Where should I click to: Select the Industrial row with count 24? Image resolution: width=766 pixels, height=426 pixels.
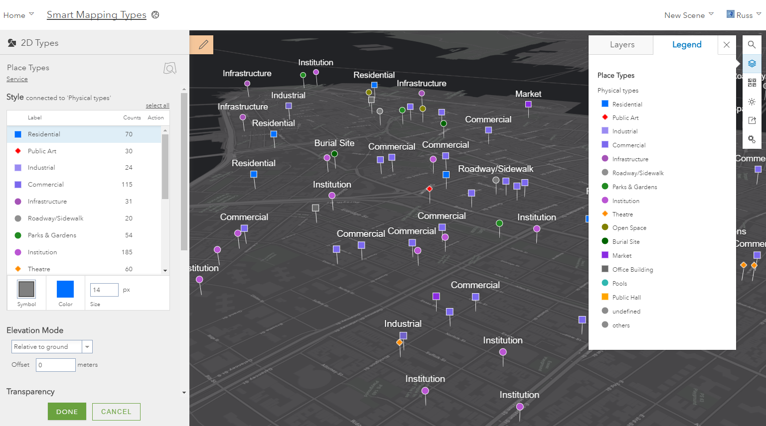84,168
